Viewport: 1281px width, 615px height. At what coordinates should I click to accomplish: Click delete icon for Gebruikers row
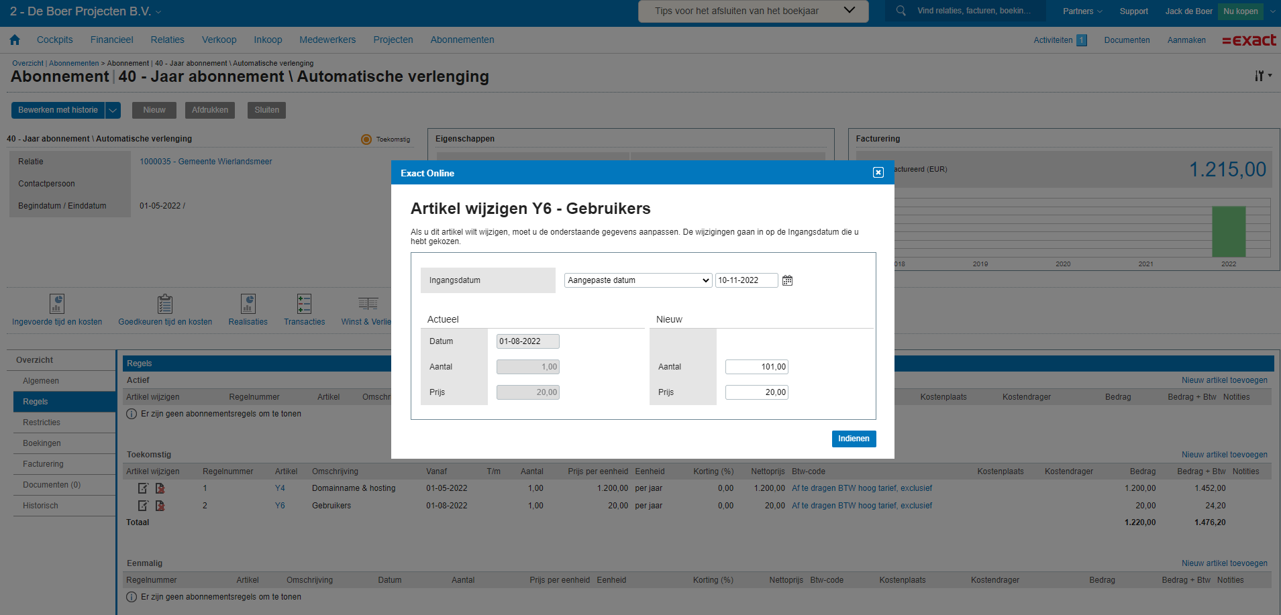(x=160, y=506)
